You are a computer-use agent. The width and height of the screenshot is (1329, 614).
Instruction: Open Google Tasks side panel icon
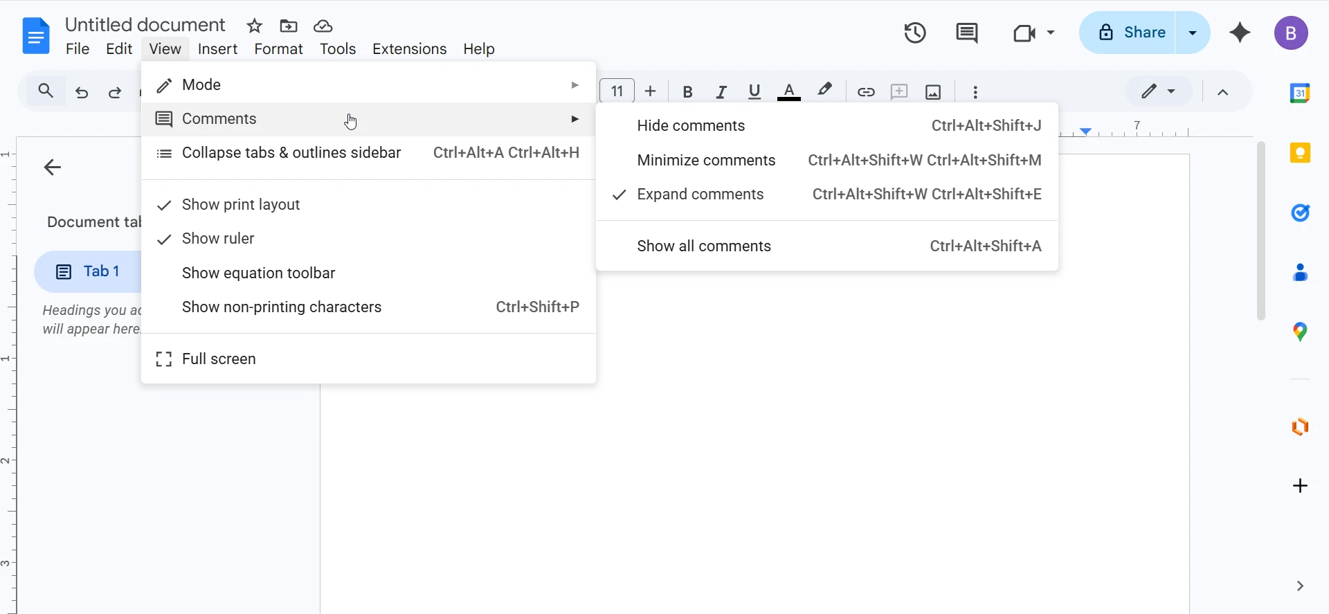coord(1299,213)
